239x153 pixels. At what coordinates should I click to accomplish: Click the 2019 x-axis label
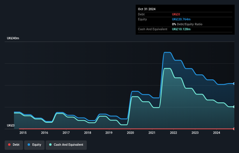tap(109, 133)
